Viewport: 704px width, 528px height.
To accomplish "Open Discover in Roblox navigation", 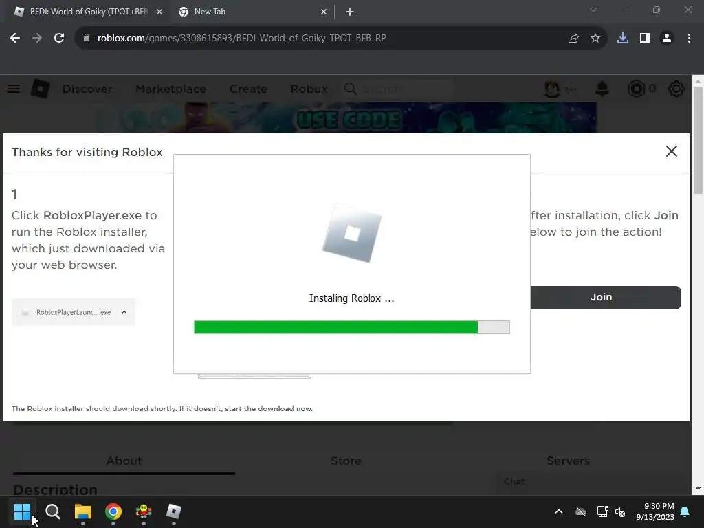I will click(x=87, y=89).
